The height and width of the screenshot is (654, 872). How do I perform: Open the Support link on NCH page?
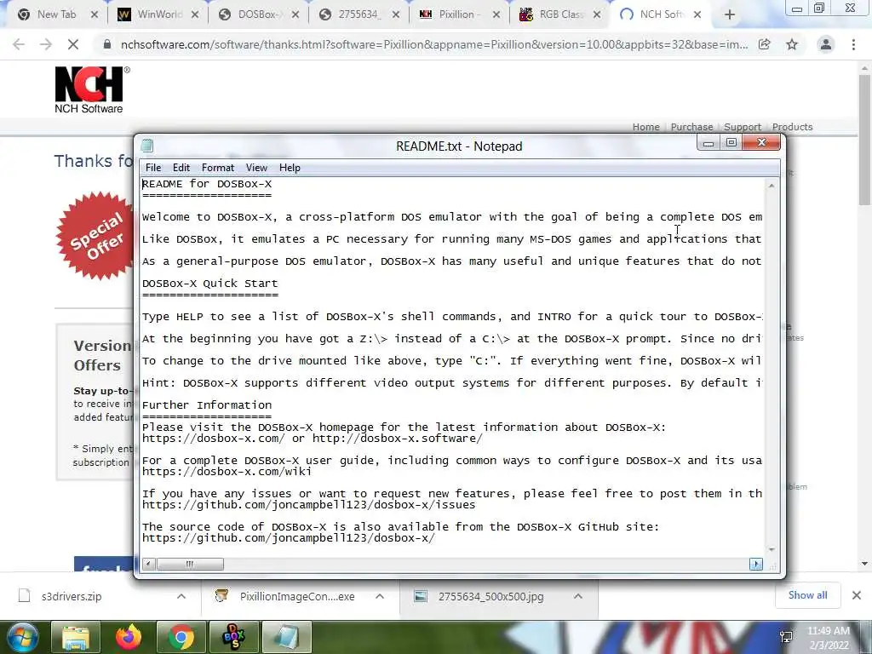tap(742, 127)
